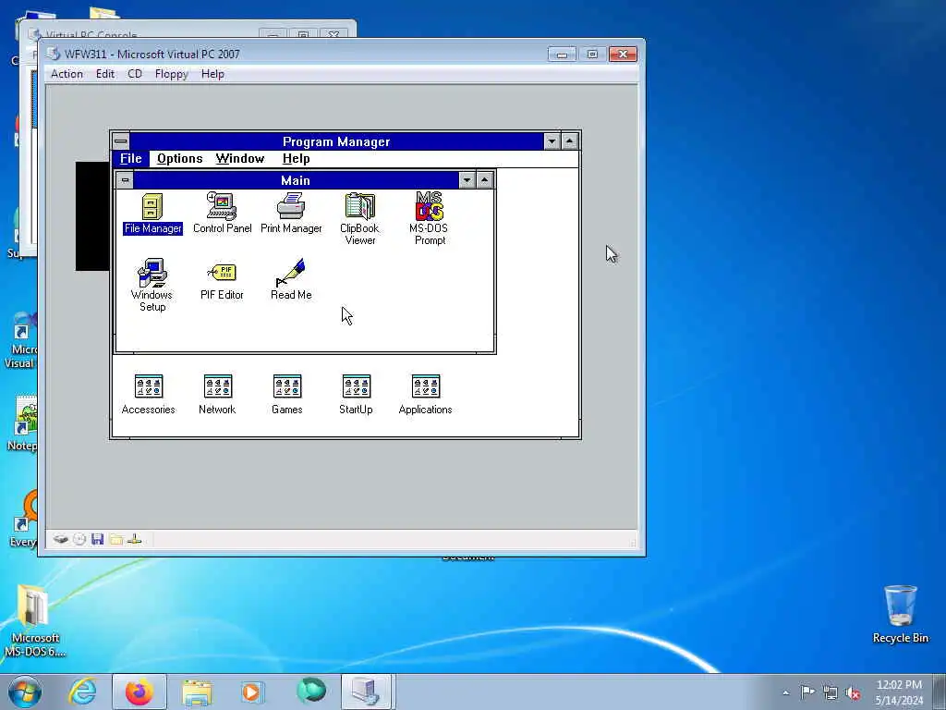Open Virtual PC Action menu
Viewport: 946px width, 710px height.
[67, 74]
